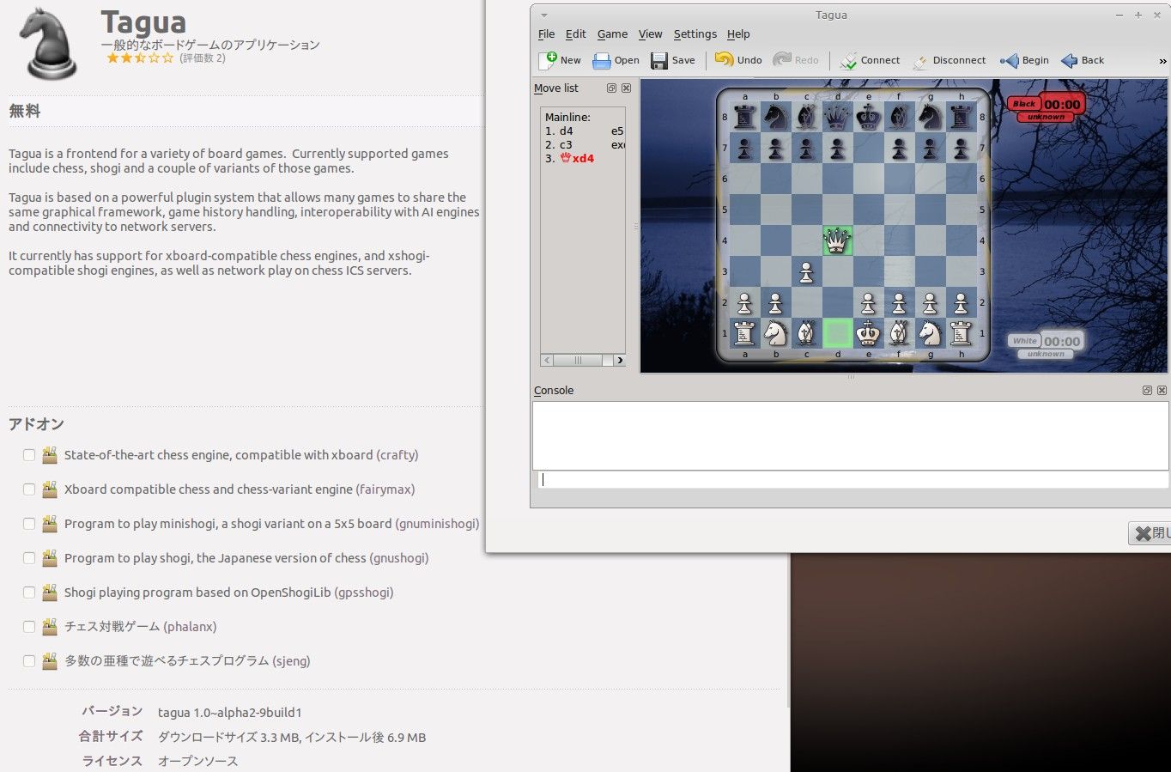The image size is (1171, 772).
Task: Float the Move list panel
Action: (611, 88)
